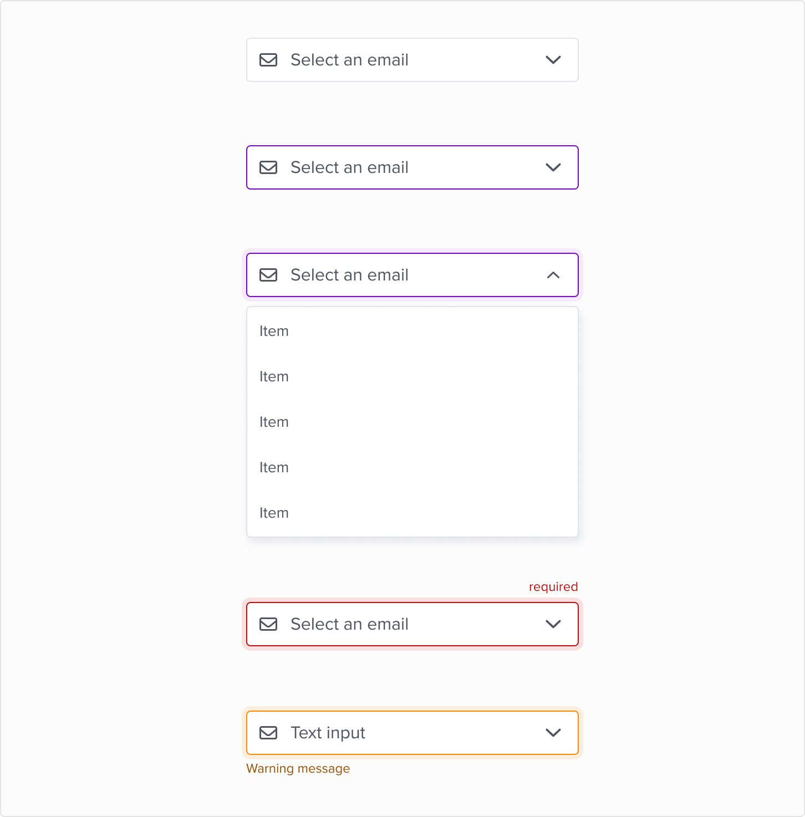Image resolution: width=805 pixels, height=817 pixels.
Task: Click the "Text input" placeholder in the warning field
Action: [x=328, y=733]
